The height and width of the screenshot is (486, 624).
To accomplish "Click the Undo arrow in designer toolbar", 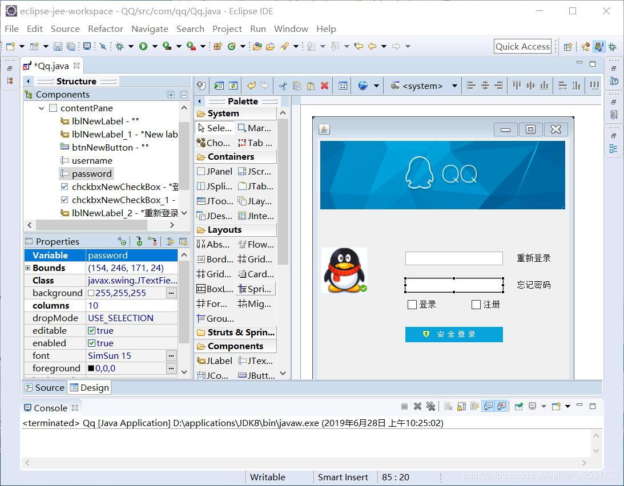I will (251, 86).
